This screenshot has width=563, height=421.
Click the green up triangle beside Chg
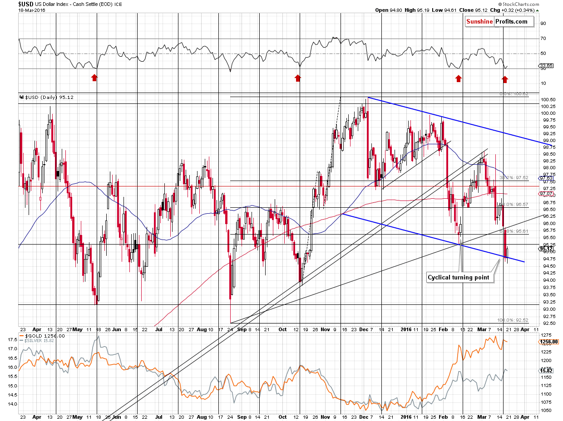pos(538,10)
